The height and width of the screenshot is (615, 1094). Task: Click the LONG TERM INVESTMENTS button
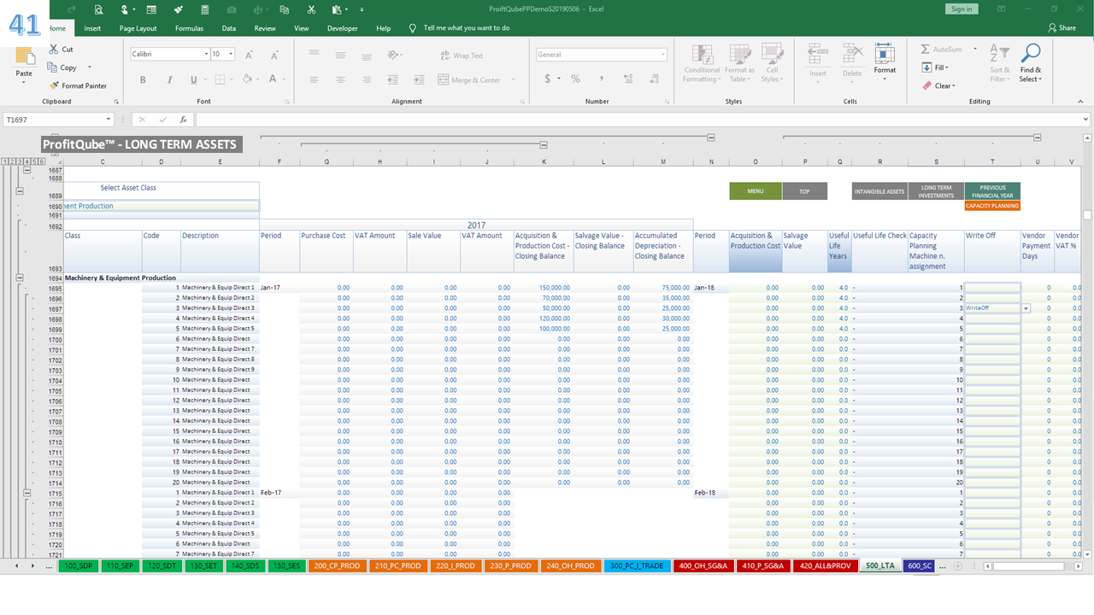pos(936,191)
